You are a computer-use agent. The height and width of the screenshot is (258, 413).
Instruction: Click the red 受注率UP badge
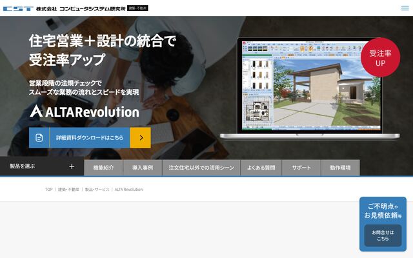click(x=380, y=57)
